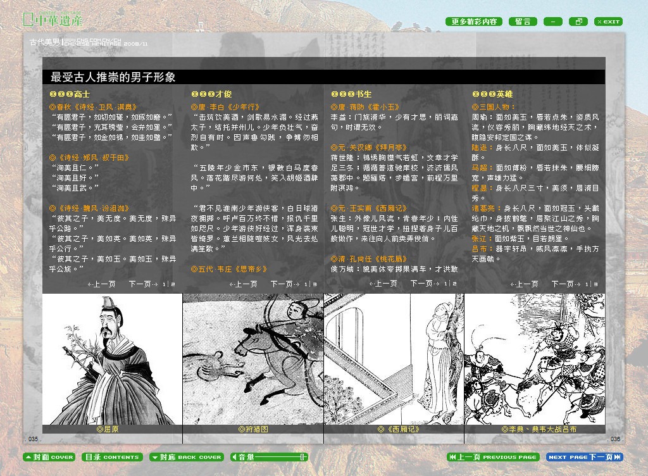Click the heading 元·关汉卿《拜月亭》
The width and height of the screenshot is (648, 476).
(x=369, y=147)
